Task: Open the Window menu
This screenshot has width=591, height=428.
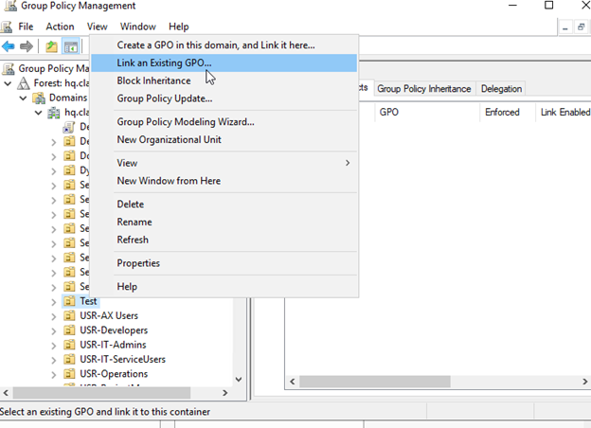Action: [x=138, y=27]
